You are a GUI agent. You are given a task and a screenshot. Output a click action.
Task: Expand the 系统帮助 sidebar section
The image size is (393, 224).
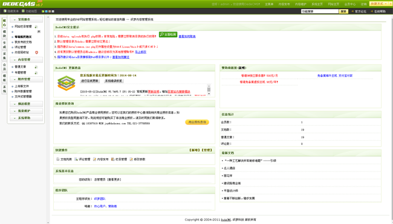click(x=27, y=118)
